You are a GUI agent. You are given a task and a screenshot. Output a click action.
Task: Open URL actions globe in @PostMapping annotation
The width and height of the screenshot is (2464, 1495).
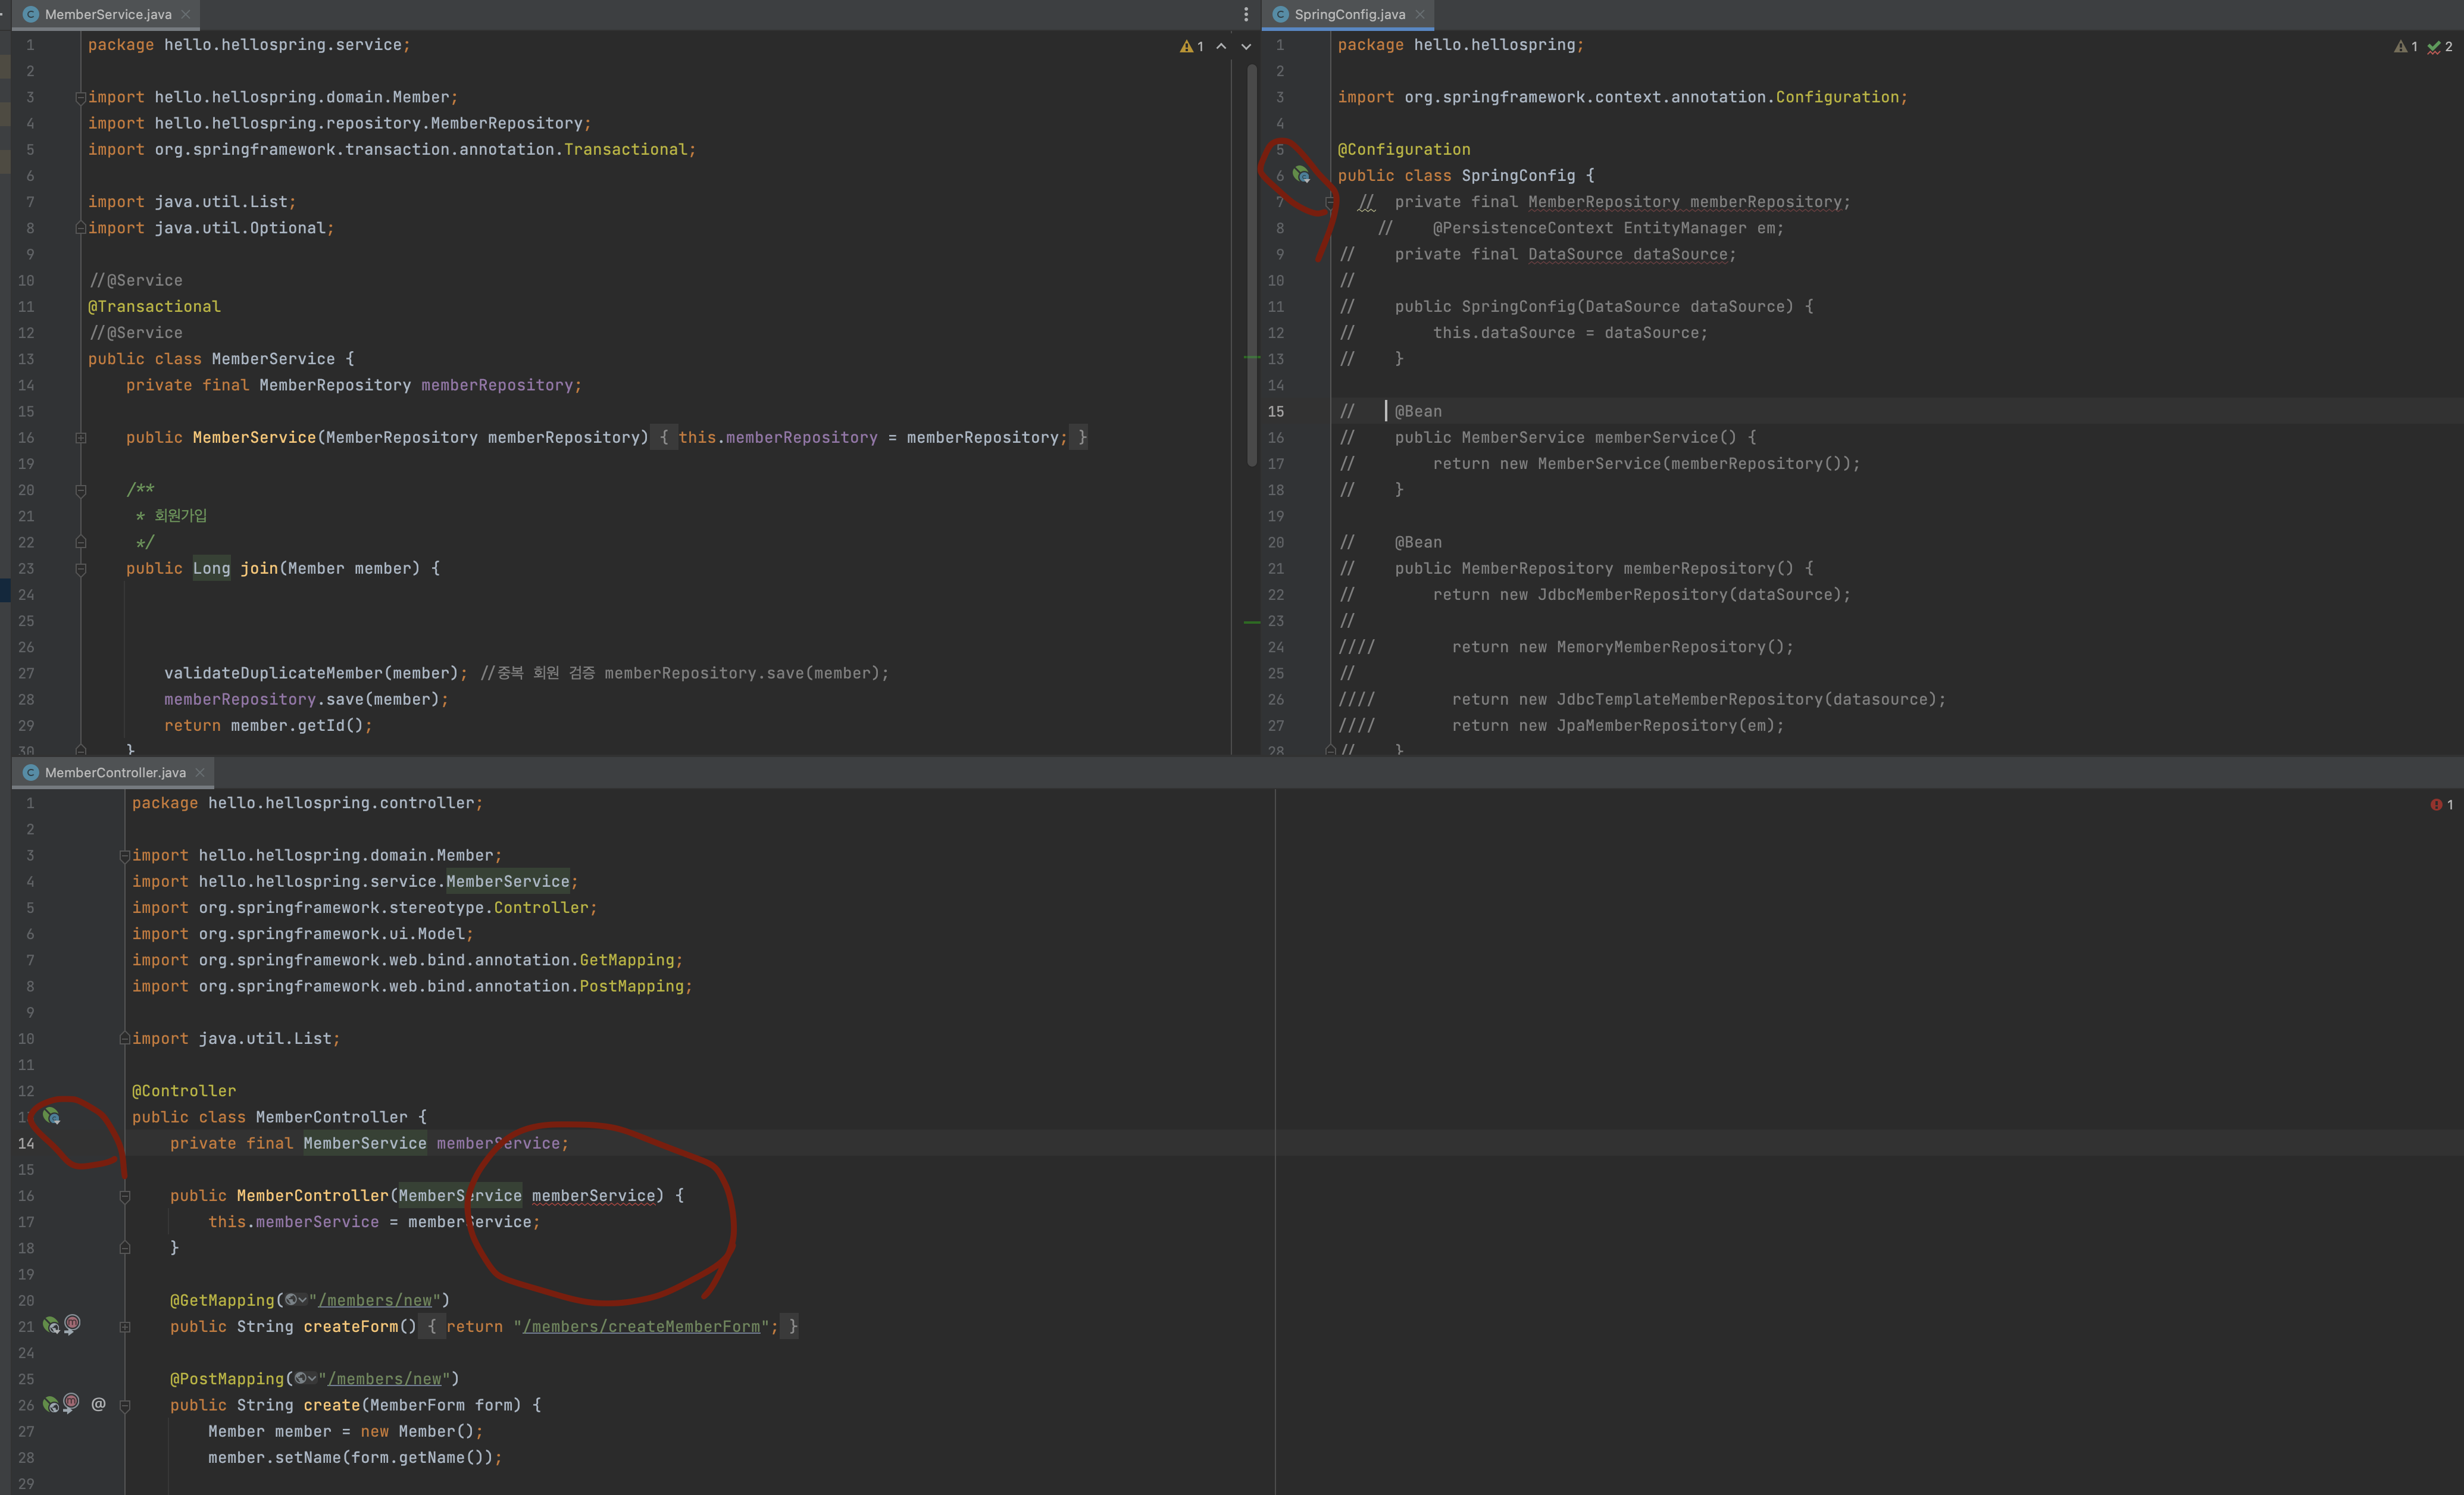305,1379
